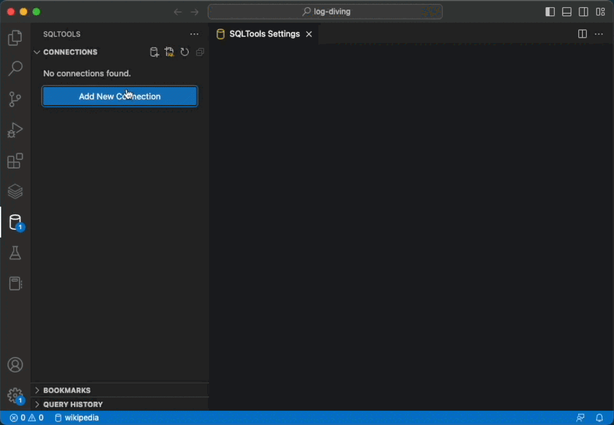Expand the BOOKMARKS section
614x425 pixels.
(x=67, y=390)
